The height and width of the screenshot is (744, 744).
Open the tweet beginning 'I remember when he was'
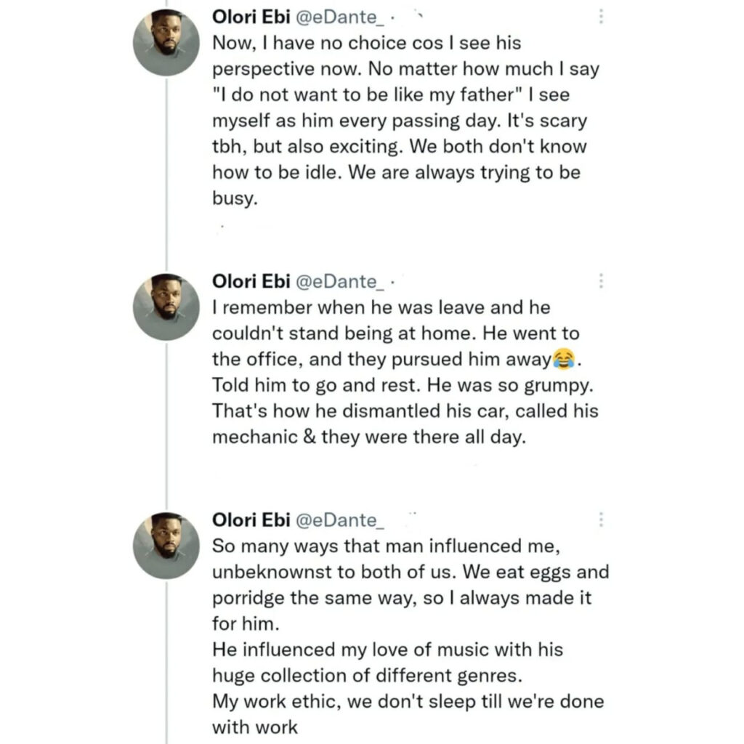pos(405,372)
